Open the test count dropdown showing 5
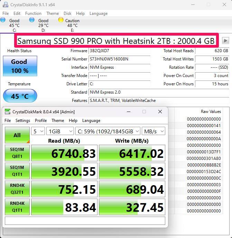The image size is (232, 238). pos(38,131)
